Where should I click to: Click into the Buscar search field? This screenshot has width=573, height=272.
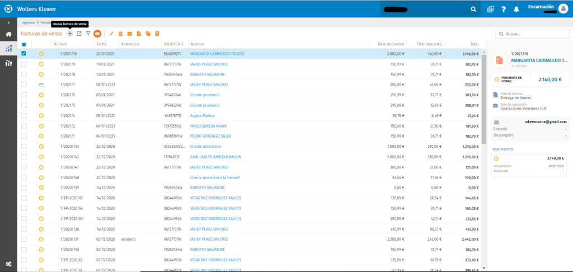(534, 34)
